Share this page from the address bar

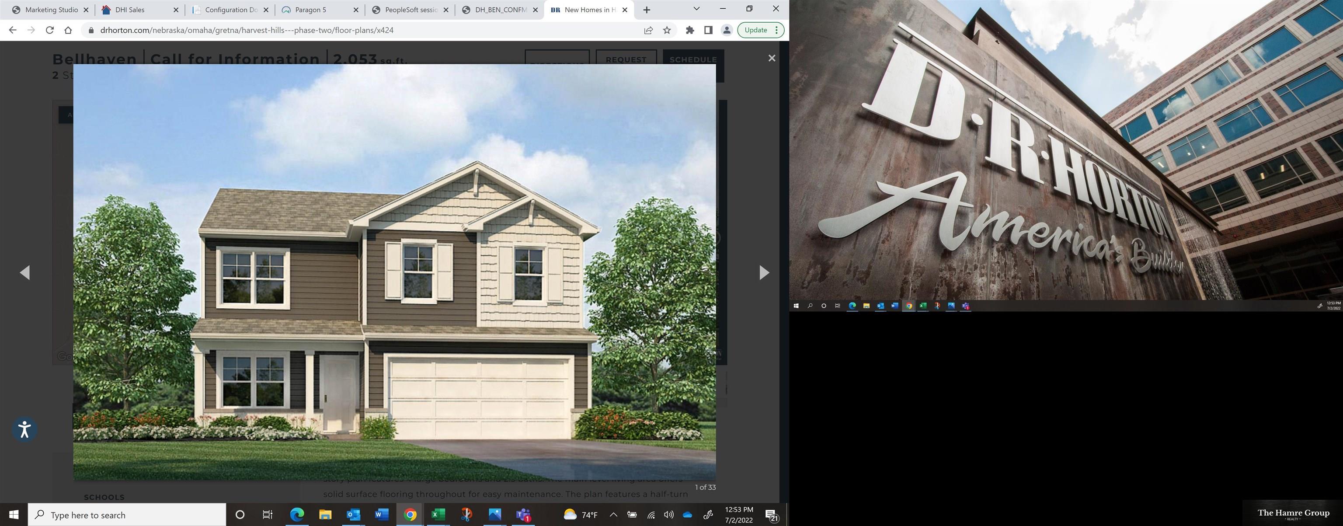[x=648, y=30]
